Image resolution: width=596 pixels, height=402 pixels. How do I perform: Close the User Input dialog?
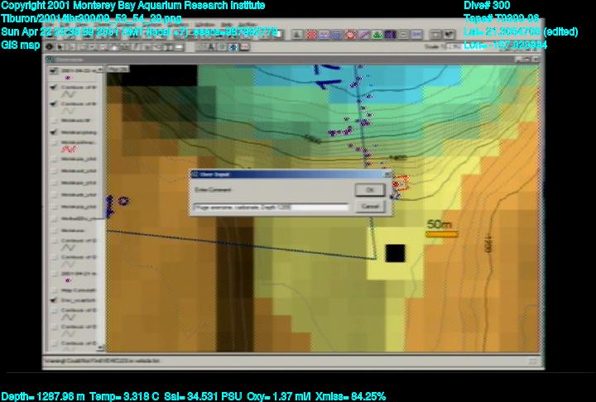387,175
